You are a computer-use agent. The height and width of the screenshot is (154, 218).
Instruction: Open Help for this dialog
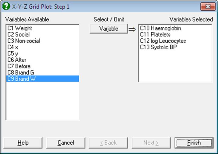click(x=23, y=143)
